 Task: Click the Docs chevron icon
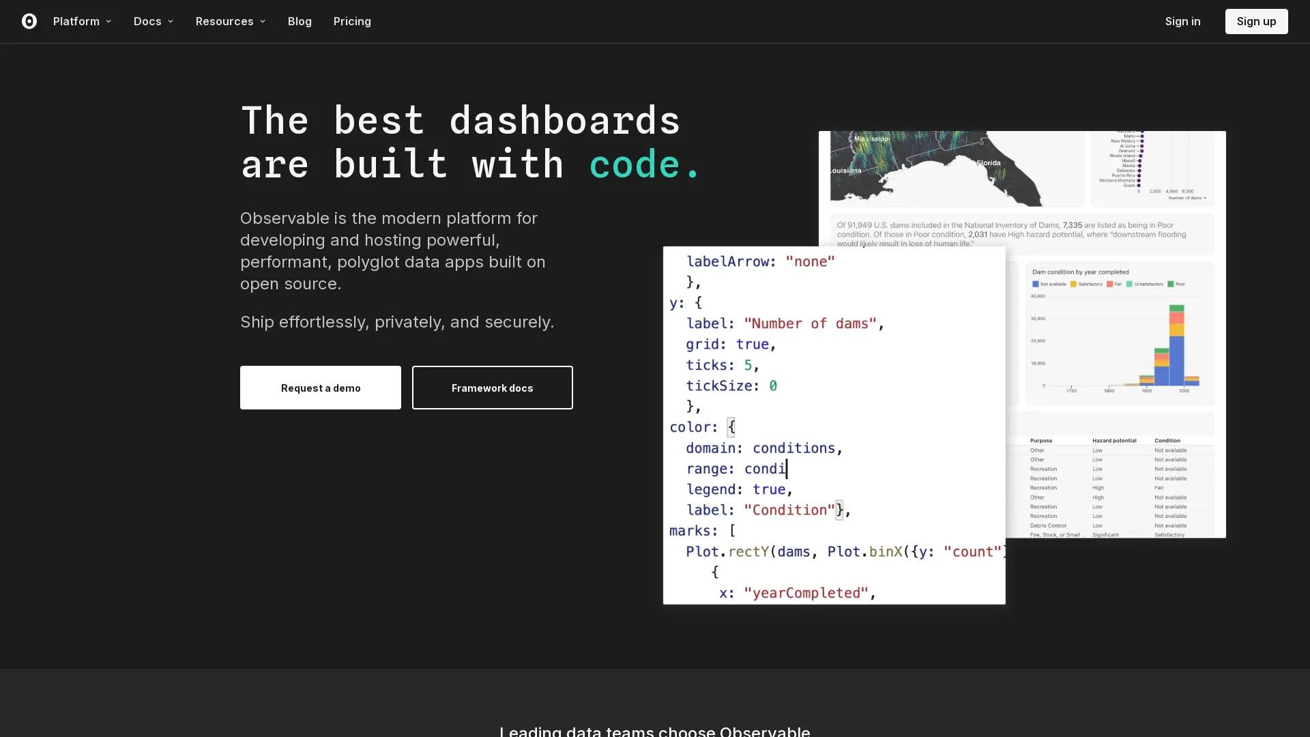pos(171,21)
